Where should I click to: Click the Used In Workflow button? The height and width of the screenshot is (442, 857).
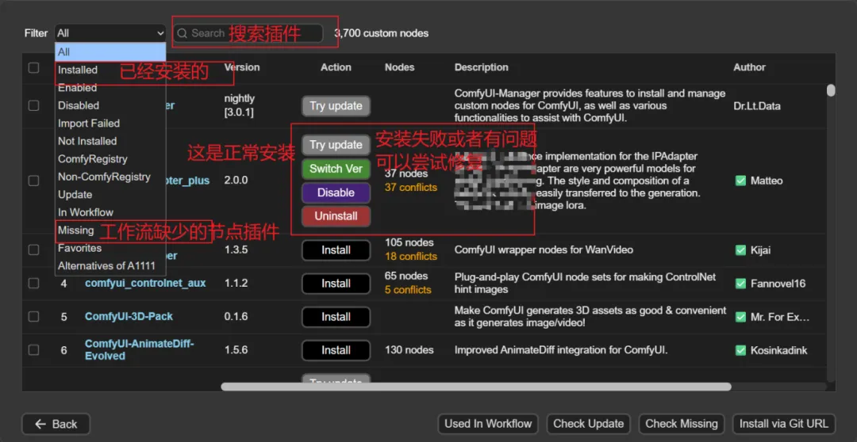(x=488, y=424)
